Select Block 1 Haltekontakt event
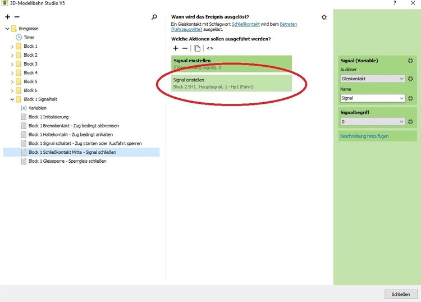 click(71, 135)
